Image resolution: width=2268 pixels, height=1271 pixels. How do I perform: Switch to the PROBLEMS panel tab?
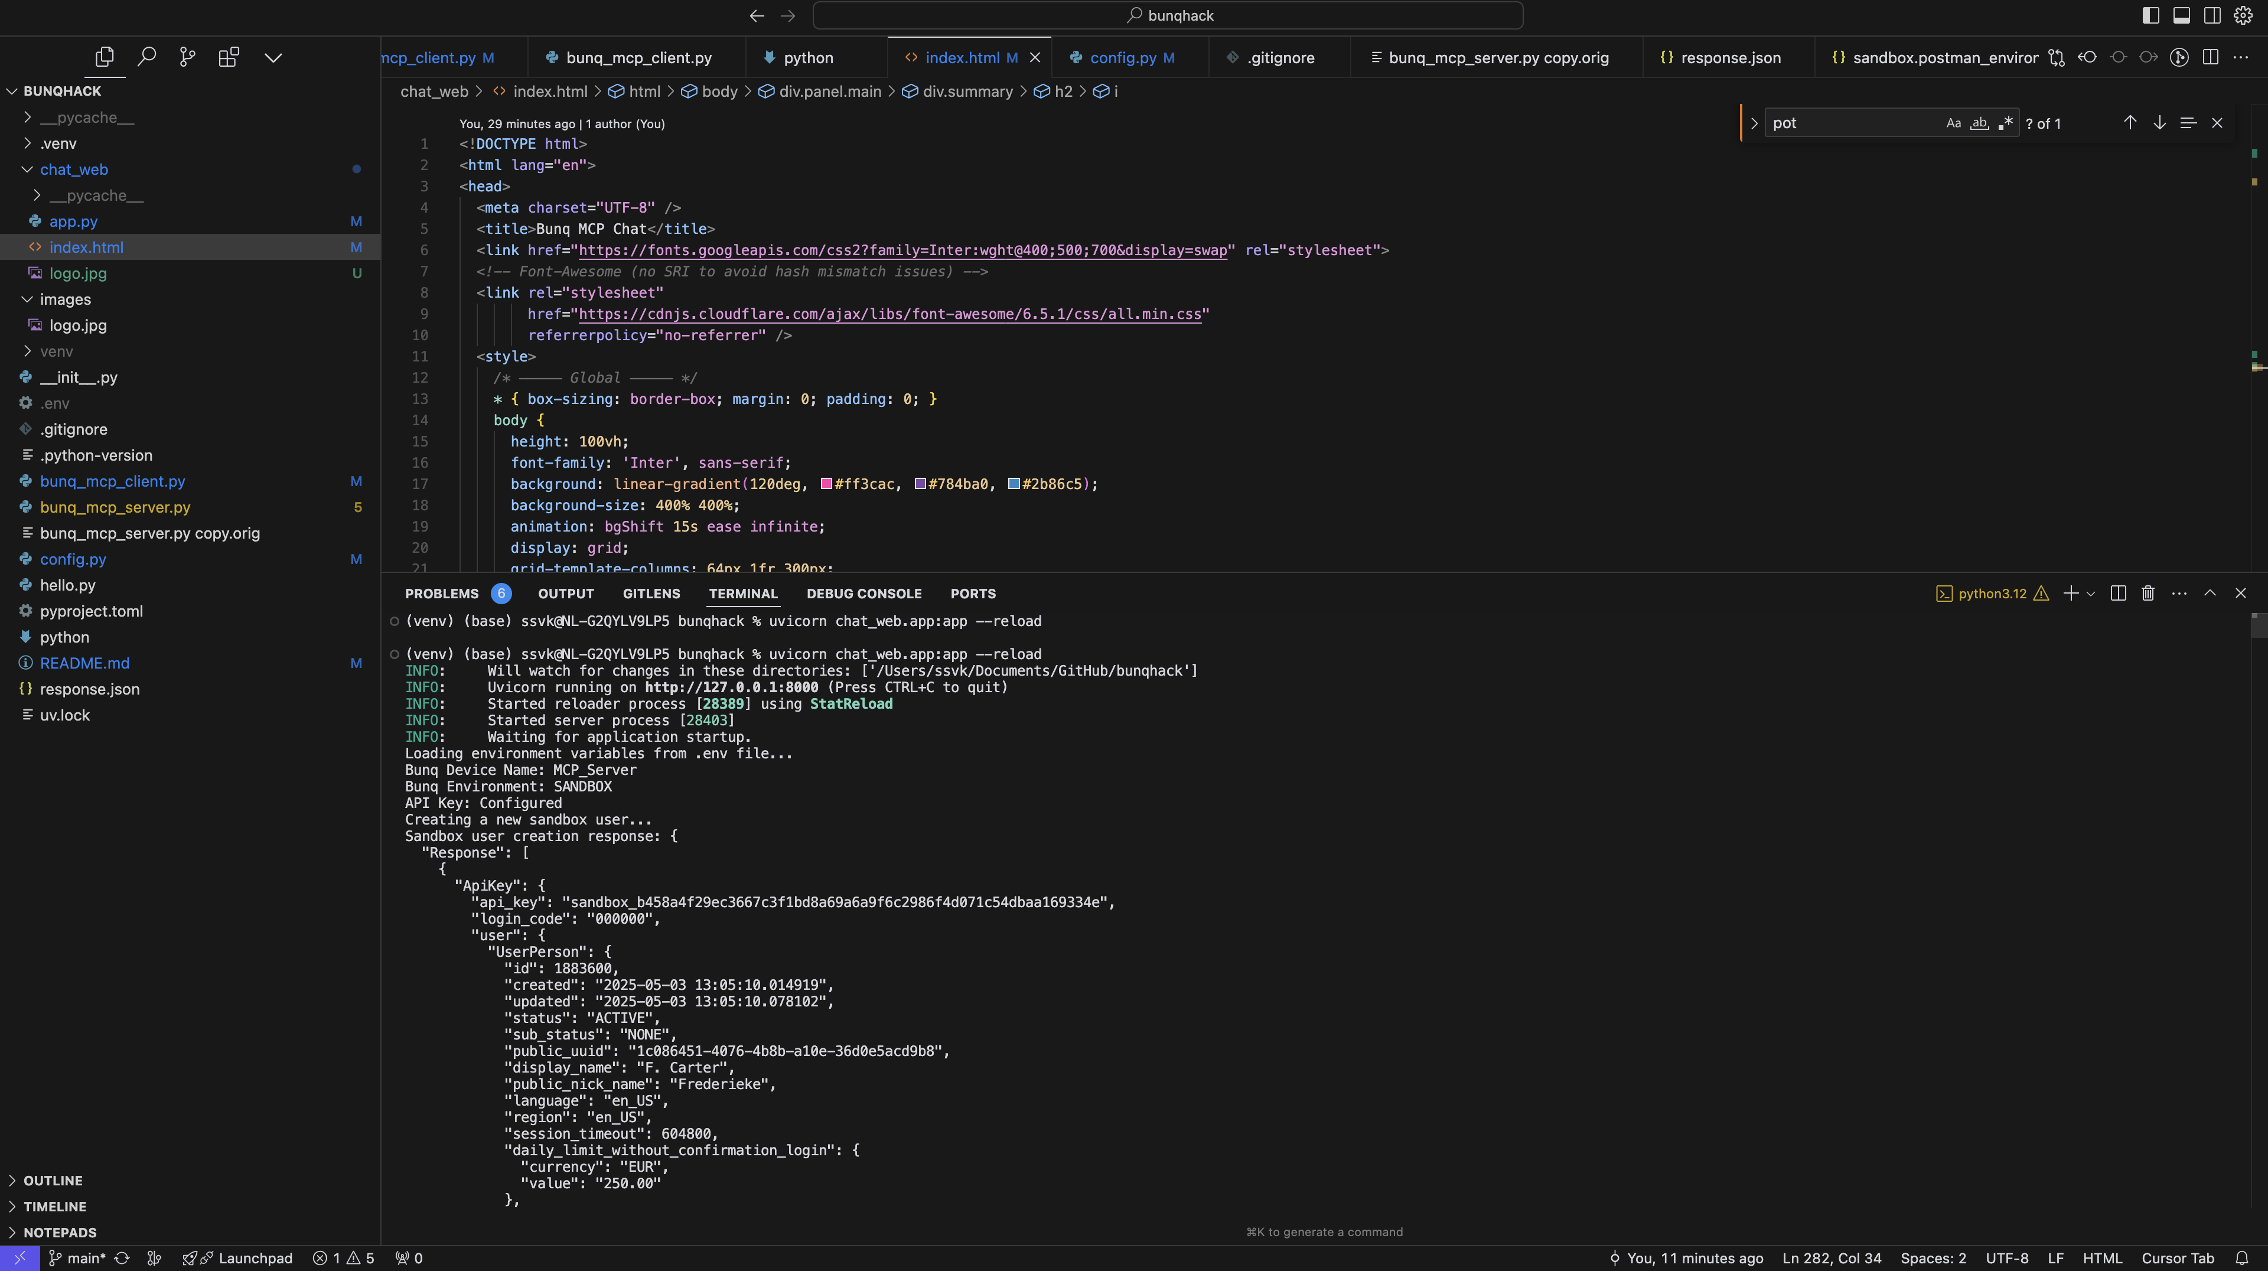442,593
